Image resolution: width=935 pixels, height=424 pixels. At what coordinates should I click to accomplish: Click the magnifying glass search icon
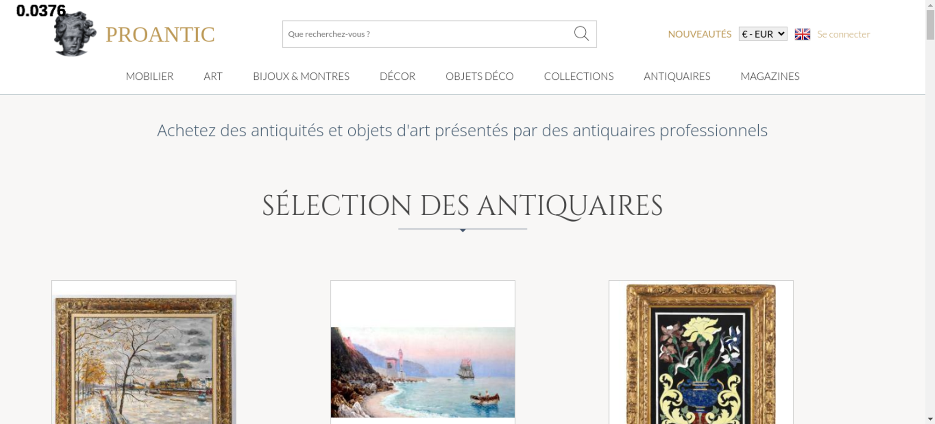coord(581,34)
